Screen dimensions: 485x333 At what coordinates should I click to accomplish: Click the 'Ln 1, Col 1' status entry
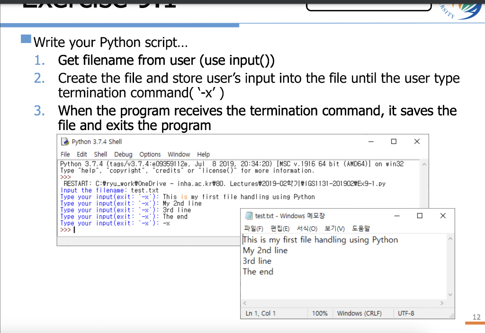pos(260,313)
